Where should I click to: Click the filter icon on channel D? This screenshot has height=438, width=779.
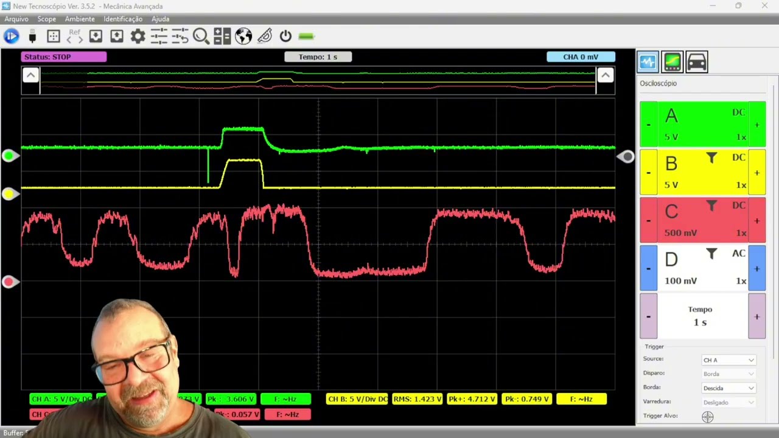tap(711, 254)
